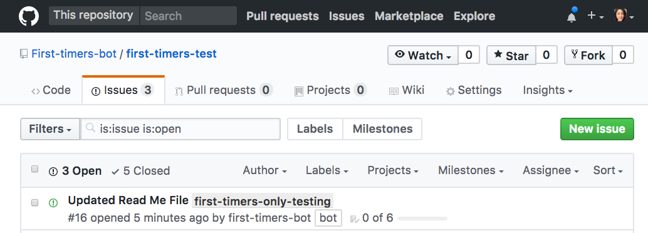Viewport: 648px width, 233px height.
Task: Click the open issue status icon for #16
Action: click(53, 203)
